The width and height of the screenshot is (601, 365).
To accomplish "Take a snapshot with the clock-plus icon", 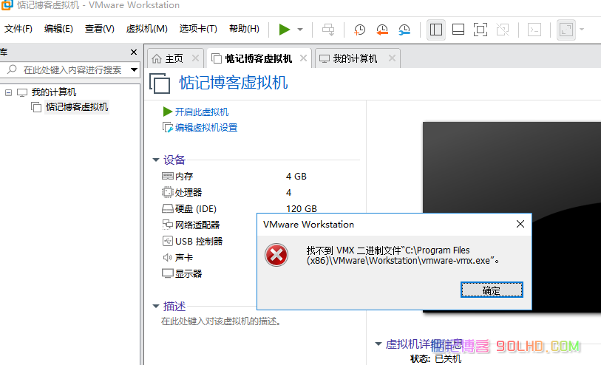I will (x=359, y=30).
